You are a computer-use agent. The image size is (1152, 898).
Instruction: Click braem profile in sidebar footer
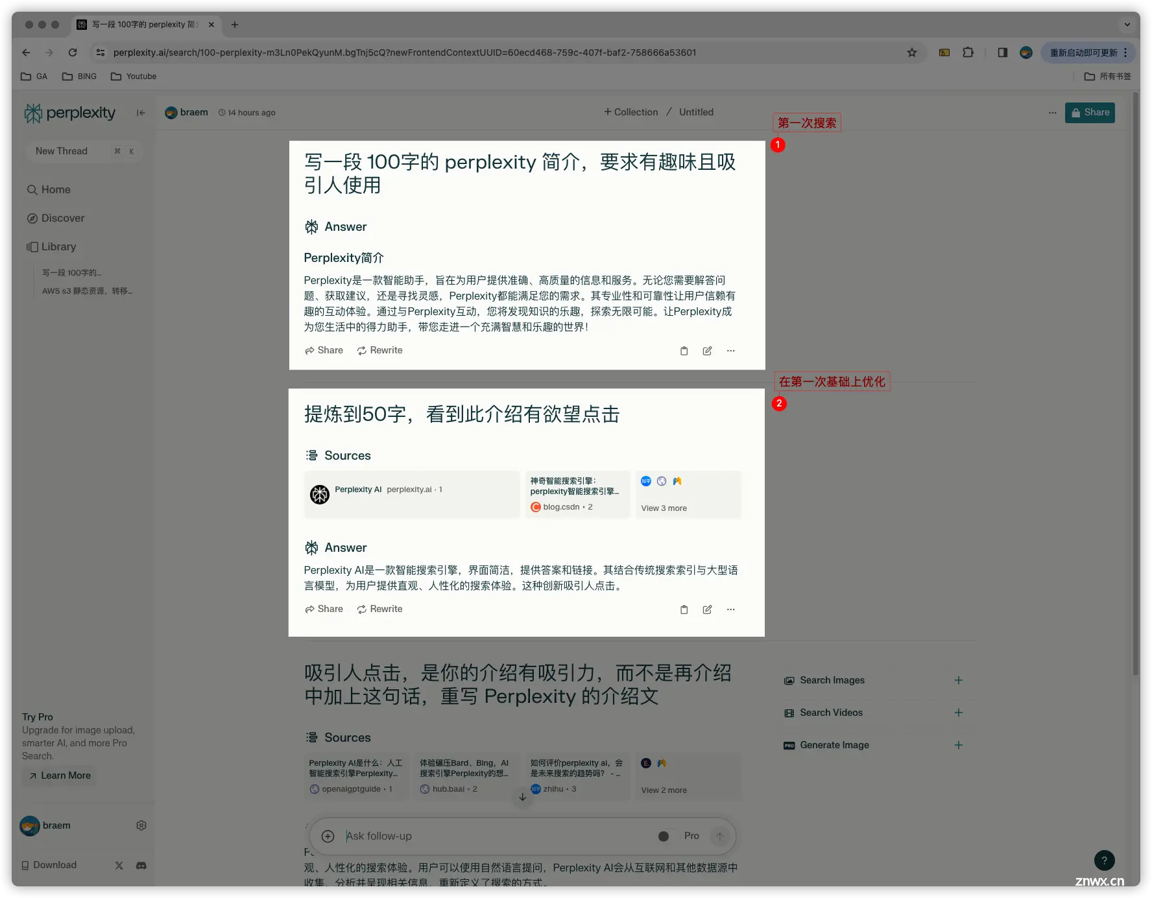tap(45, 825)
